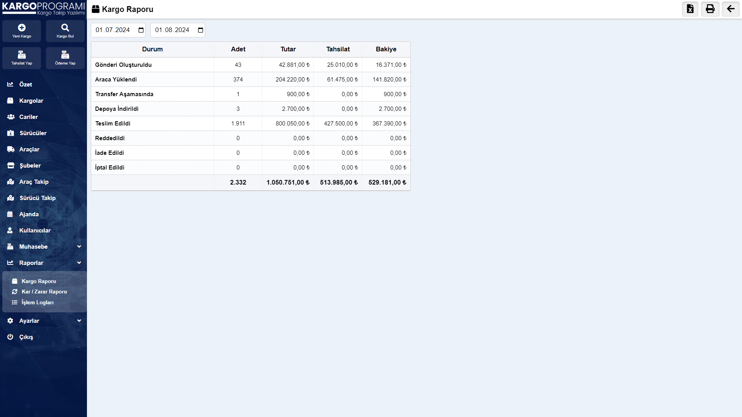The image size is (742, 417).
Task: Open the Kullanıcılar menu item
Action: pyautogui.click(x=35, y=230)
